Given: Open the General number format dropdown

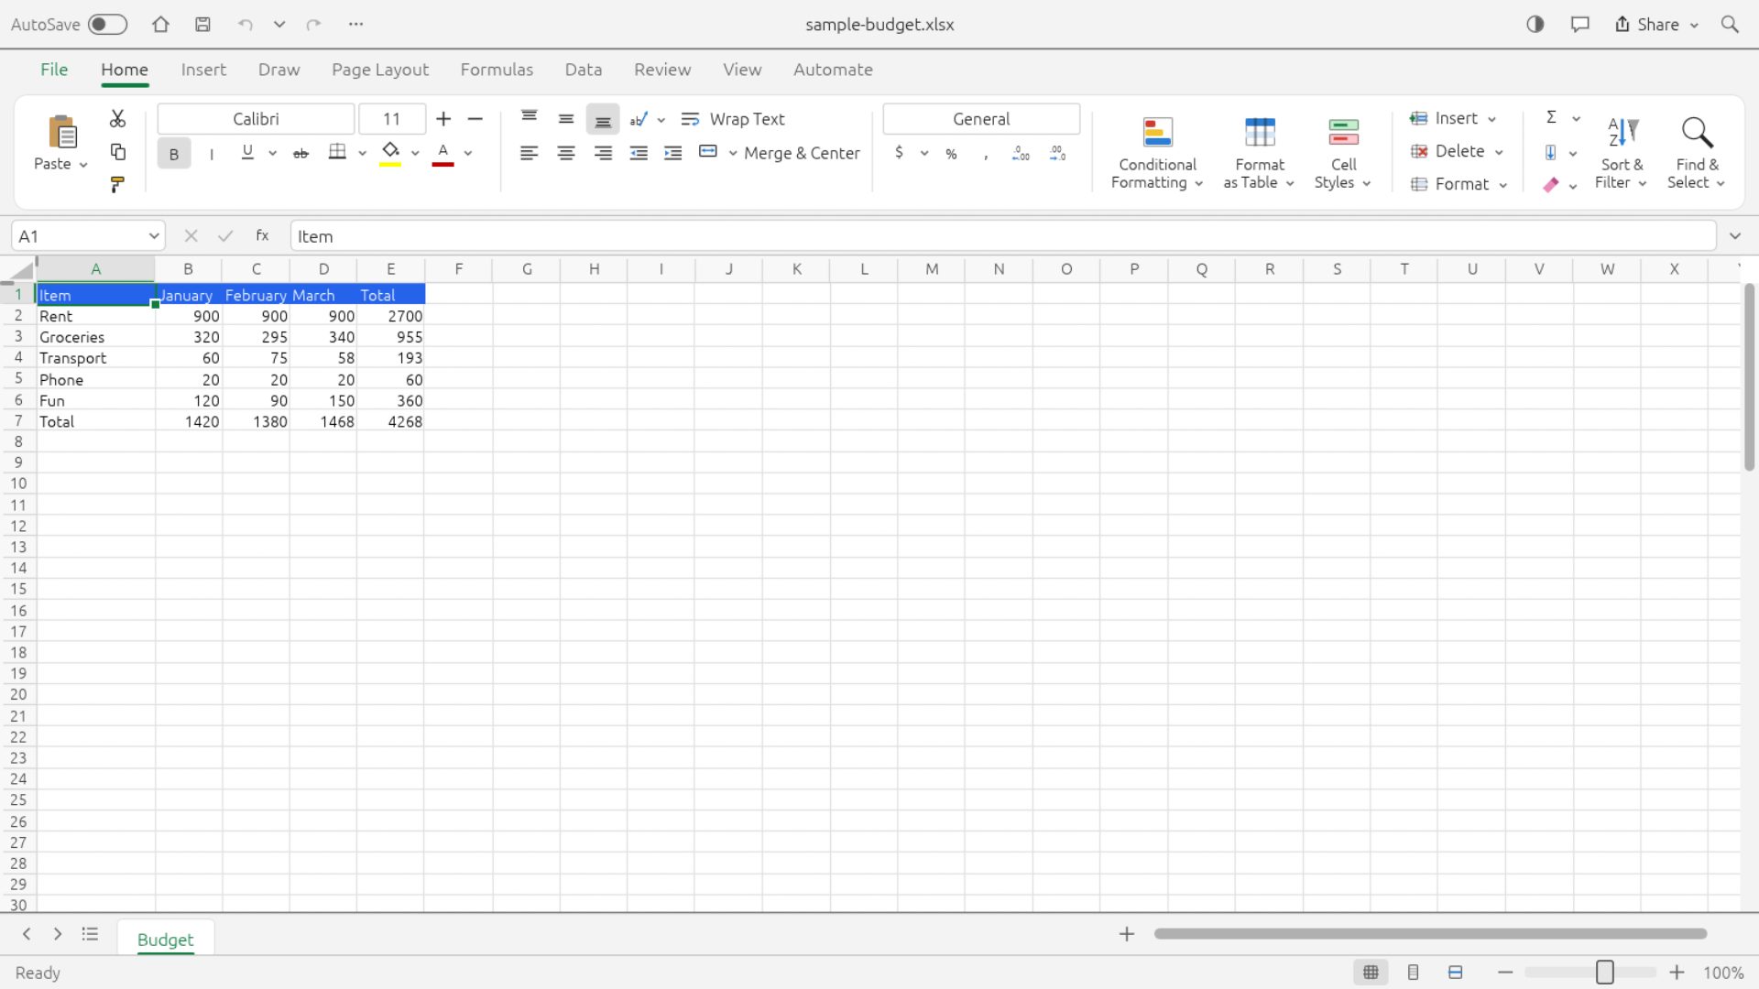Looking at the screenshot, I should tap(981, 119).
